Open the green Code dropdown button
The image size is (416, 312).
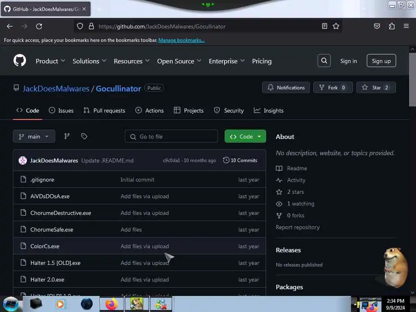click(245, 136)
